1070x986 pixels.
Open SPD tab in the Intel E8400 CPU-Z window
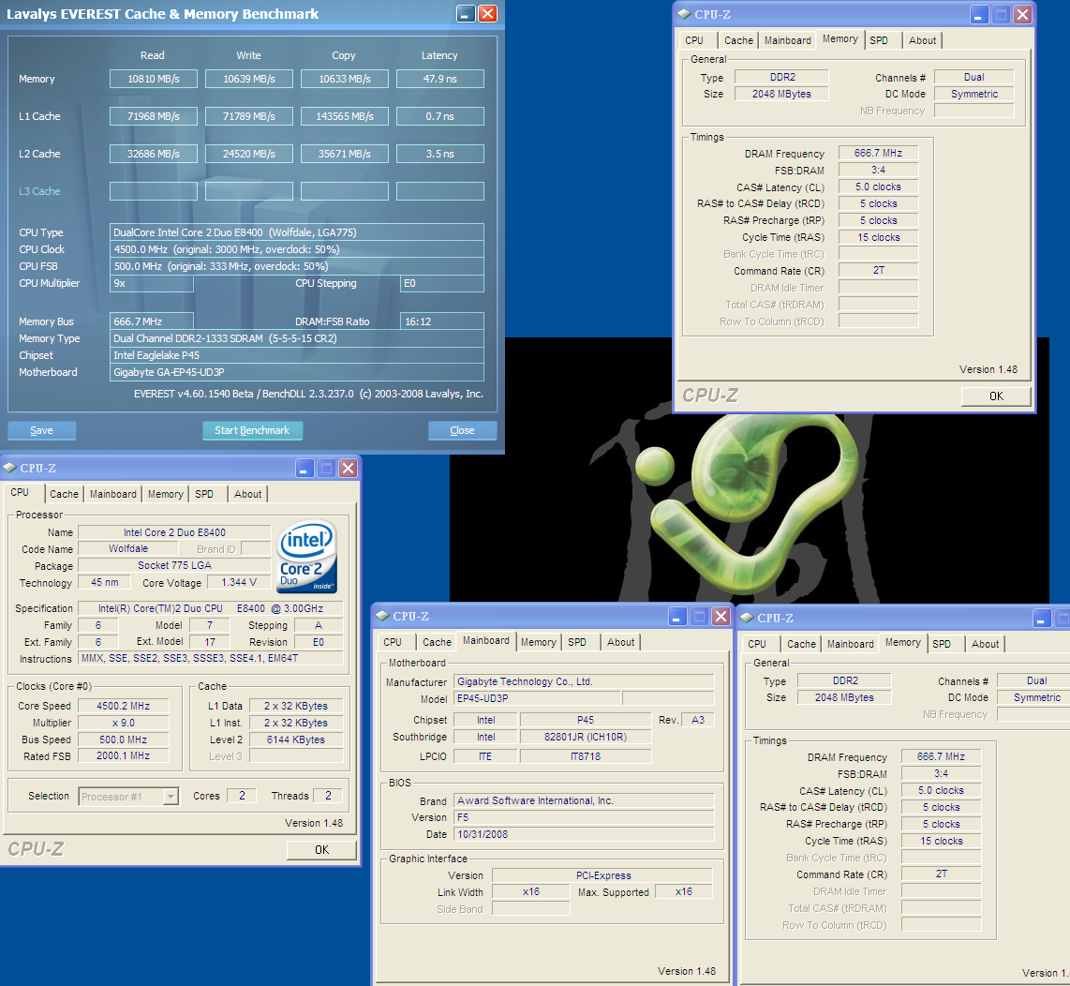pos(204,494)
